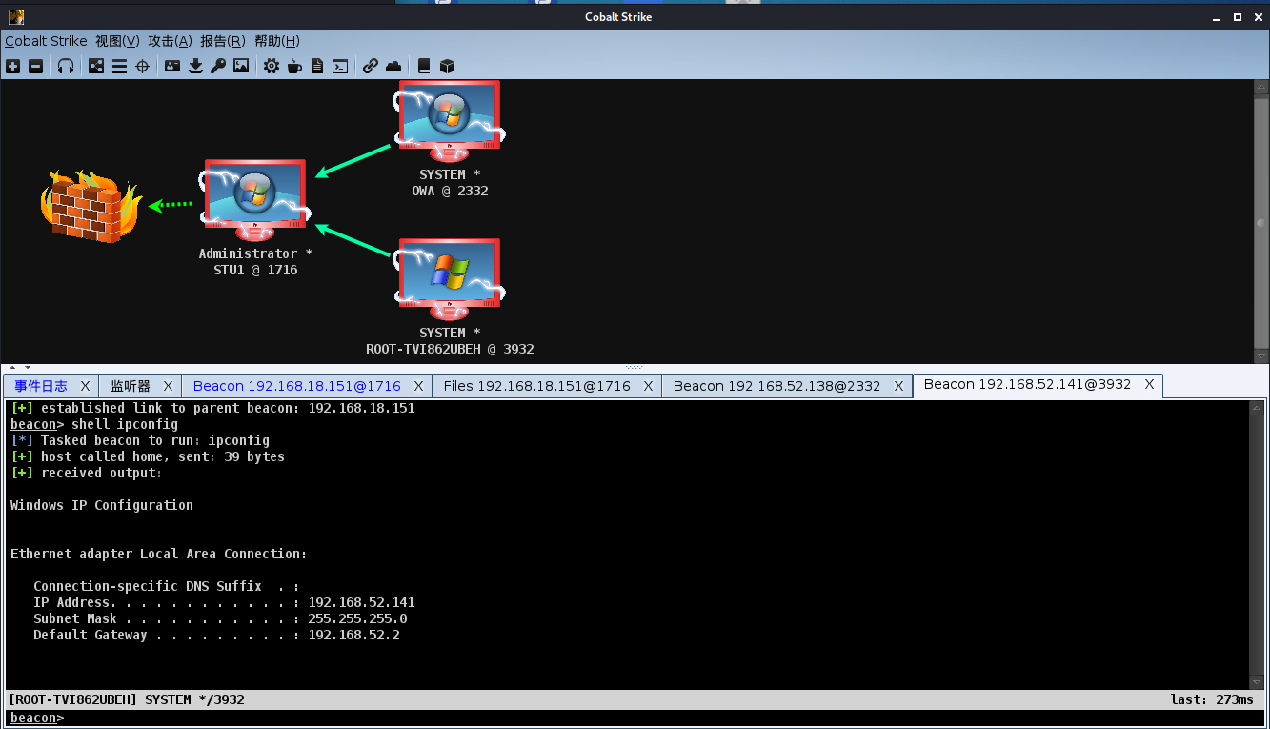The width and height of the screenshot is (1270, 729).
Task: Close the Beacon 192.168.52.141@3932 tab
Action: pyautogui.click(x=1149, y=385)
